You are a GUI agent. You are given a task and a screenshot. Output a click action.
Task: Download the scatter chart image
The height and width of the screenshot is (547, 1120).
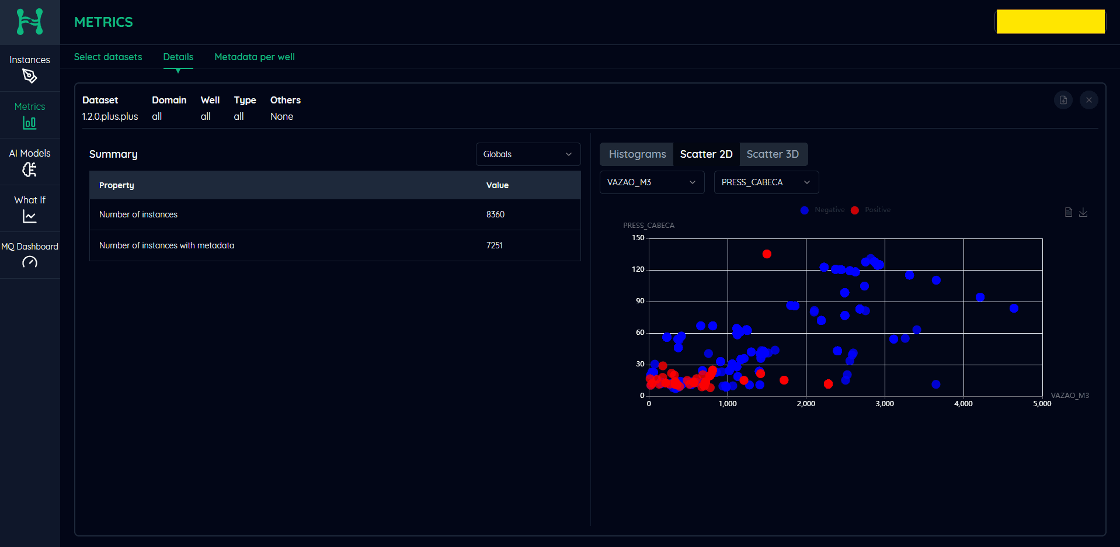point(1083,212)
